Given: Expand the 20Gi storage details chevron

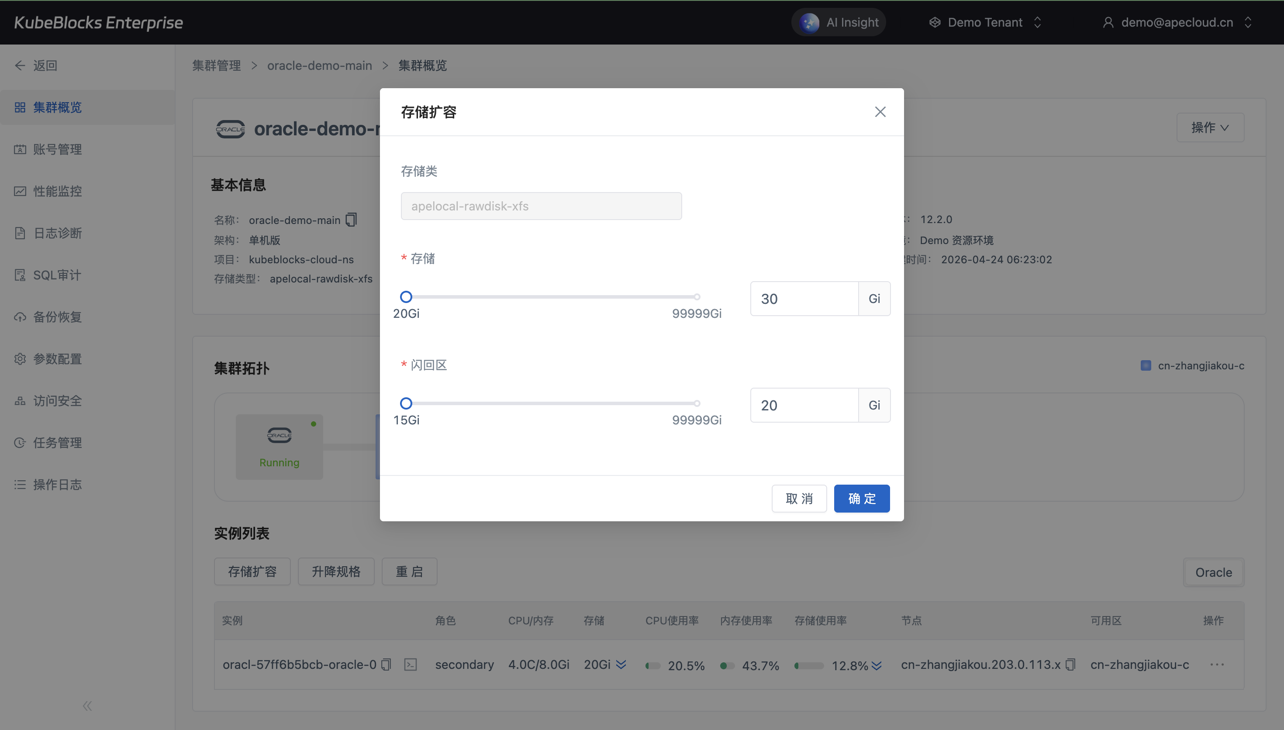Looking at the screenshot, I should 621,665.
